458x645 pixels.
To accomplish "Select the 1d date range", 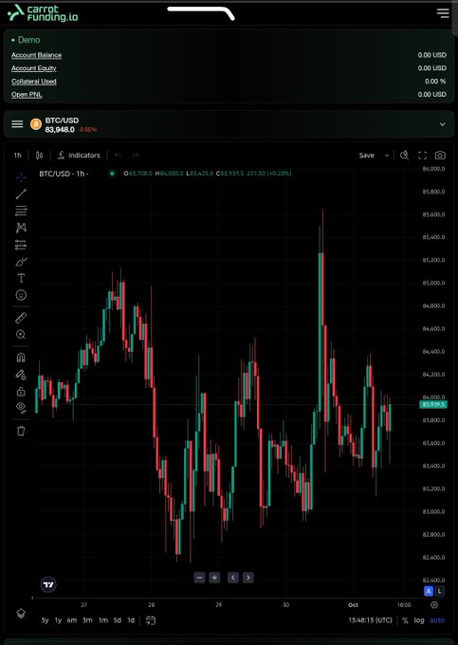I will (x=131, y=620).
